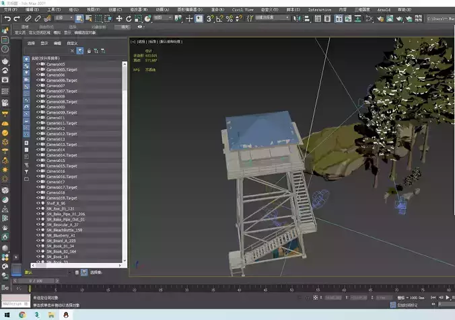Viewport: 455px width, 320px height.
Task: Open the reference coordinate system dropdown
Action: (x=162, y=18)
